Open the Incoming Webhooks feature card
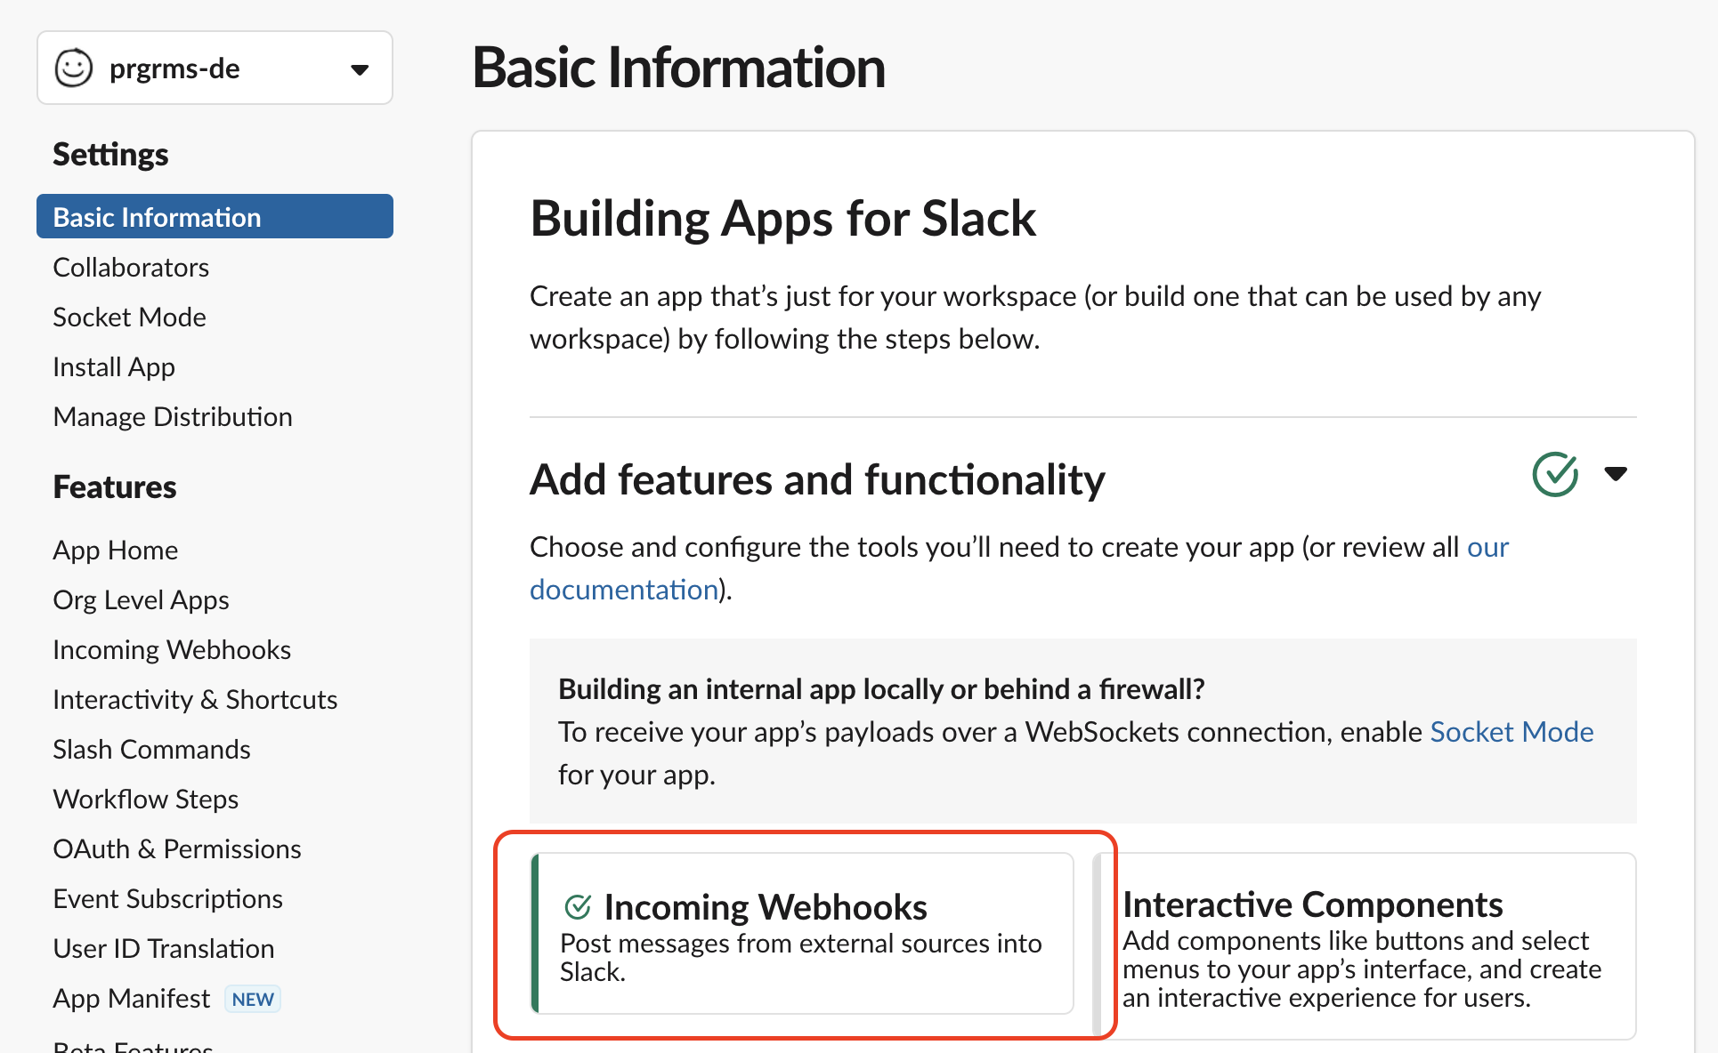1718x1053 pixels. [x=802, y=933]
